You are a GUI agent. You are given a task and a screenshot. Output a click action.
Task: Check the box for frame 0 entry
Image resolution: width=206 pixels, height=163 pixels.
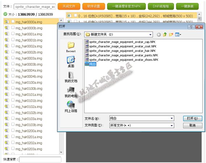click(x=75, y=16)
